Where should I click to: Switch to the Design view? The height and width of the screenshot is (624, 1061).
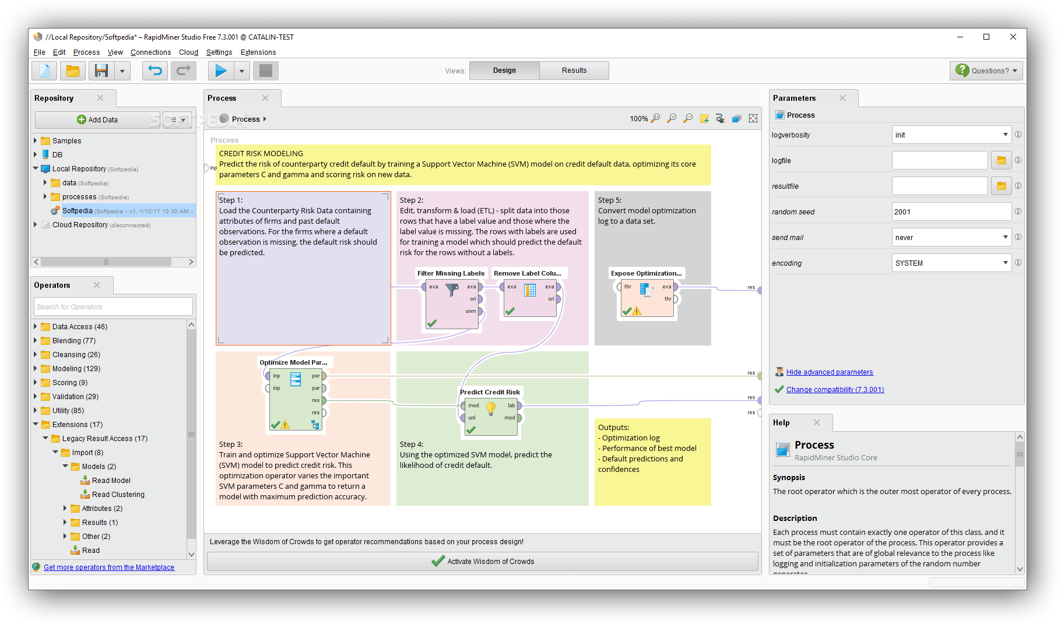pyautogui.click(x=504, y=70)
